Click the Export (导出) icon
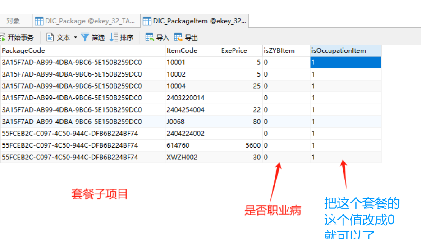The height and width of the screenshot is (239, 421). 178,37
